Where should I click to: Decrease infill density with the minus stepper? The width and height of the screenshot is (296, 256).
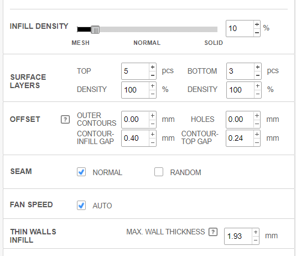[x=257, y=33]
